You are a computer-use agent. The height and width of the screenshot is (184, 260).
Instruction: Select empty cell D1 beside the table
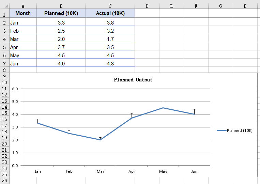[x=147, y=13]
